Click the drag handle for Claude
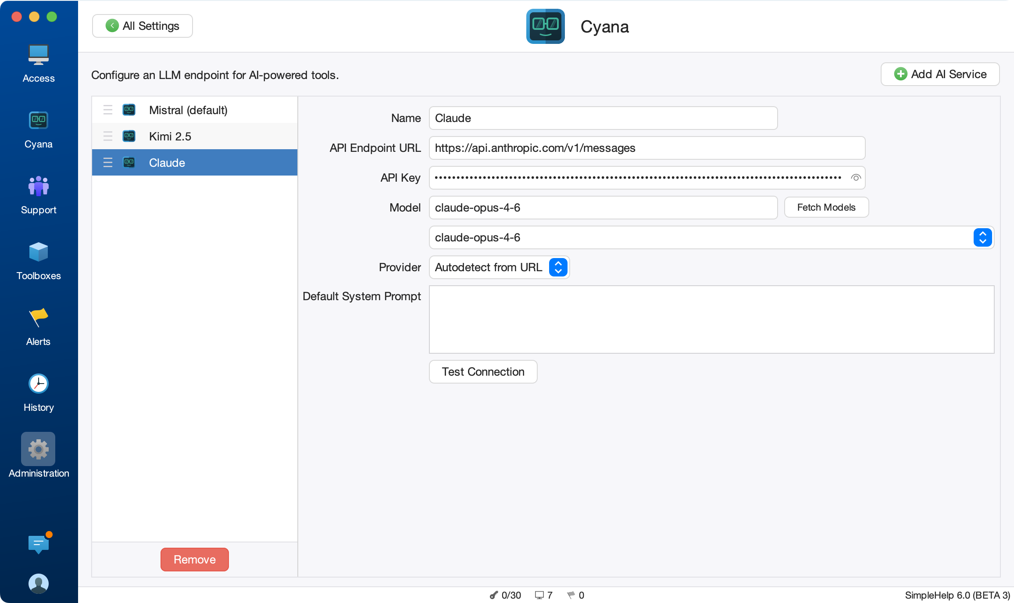 [108, 162]
